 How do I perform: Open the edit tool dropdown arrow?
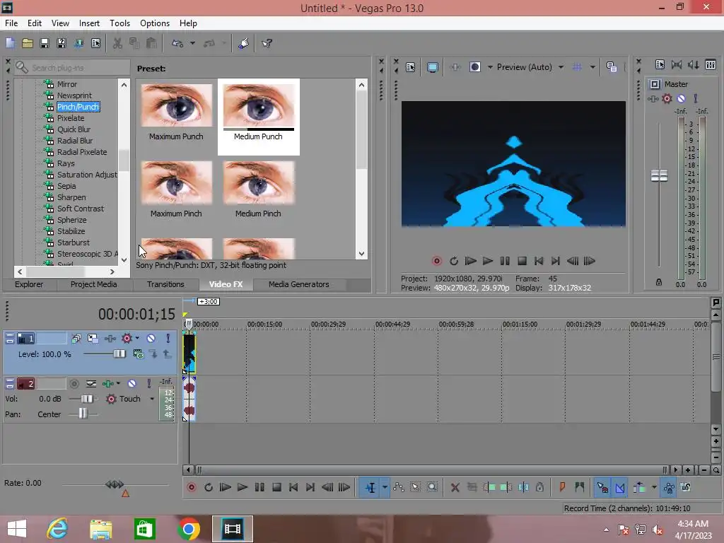tap(385, 488)
